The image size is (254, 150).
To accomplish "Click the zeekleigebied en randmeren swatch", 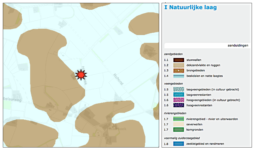I will click(179, 144).
